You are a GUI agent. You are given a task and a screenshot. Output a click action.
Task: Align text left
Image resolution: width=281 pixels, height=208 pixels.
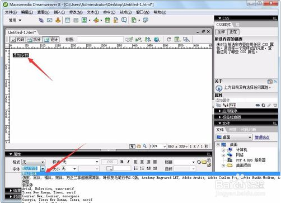[135, 162]
